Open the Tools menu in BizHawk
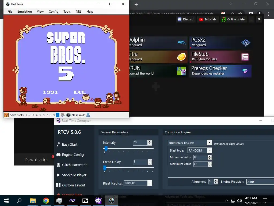This screenshot has width=274, height=206. (x=67, y=11)
